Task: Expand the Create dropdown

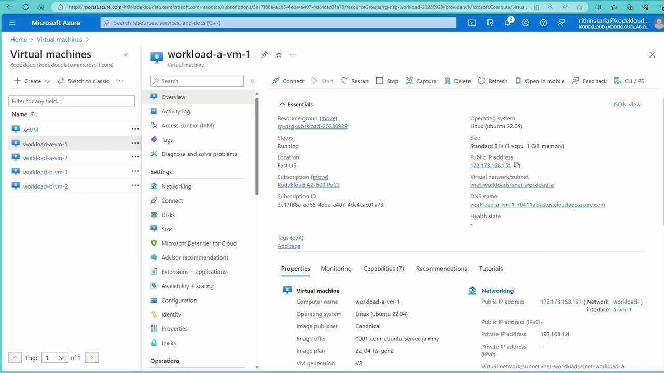Action: pyautogui.click(x=32, y=81)
